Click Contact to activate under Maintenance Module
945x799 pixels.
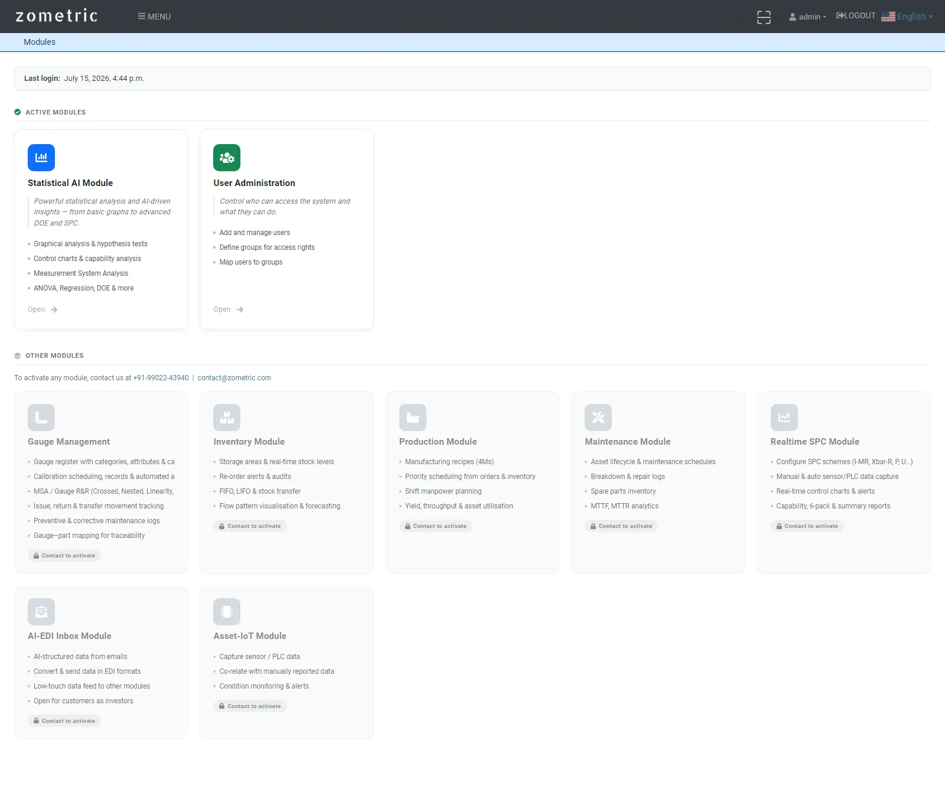(x=621, y=526)
